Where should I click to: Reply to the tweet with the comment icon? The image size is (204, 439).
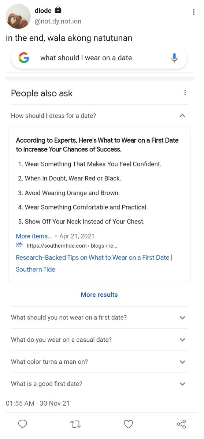23,424
